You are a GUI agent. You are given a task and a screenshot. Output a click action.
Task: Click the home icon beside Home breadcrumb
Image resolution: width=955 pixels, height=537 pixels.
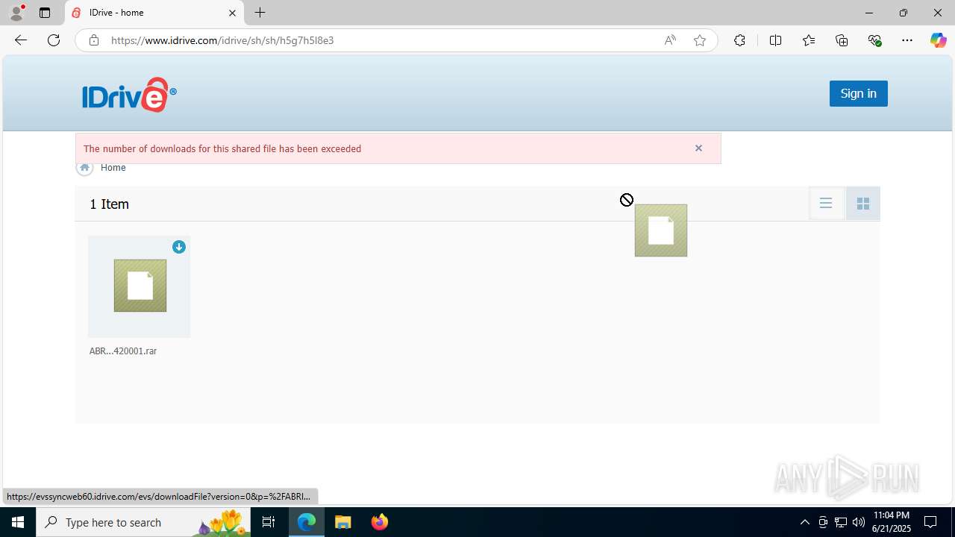(84, 168)
